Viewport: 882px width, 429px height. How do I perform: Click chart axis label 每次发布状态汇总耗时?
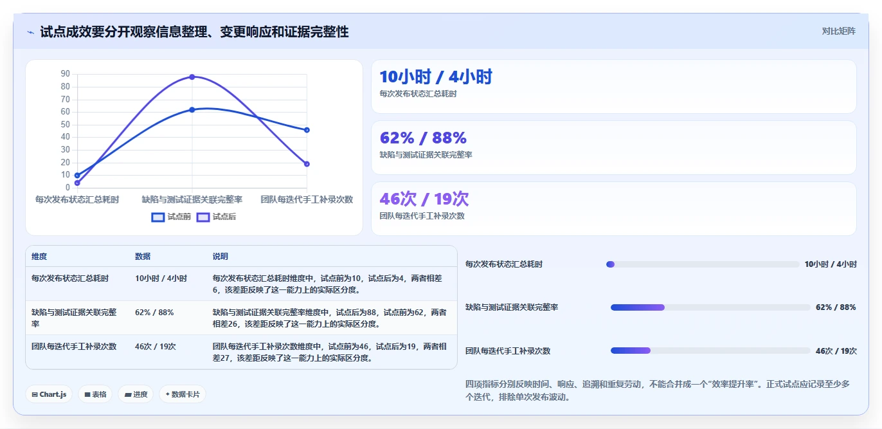pos(77,199)
